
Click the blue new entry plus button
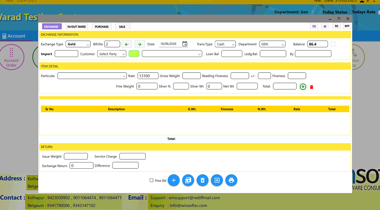click(x=174, y=180)
